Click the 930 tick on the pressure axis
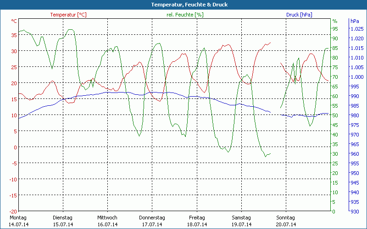This screenshot has height=229, width=367. (355, 212)
